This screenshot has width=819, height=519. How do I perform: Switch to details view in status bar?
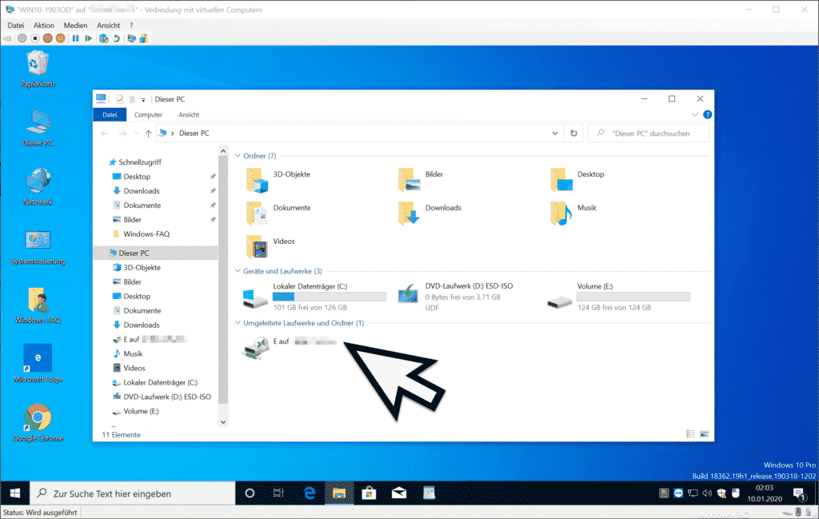tap(690, 434)
